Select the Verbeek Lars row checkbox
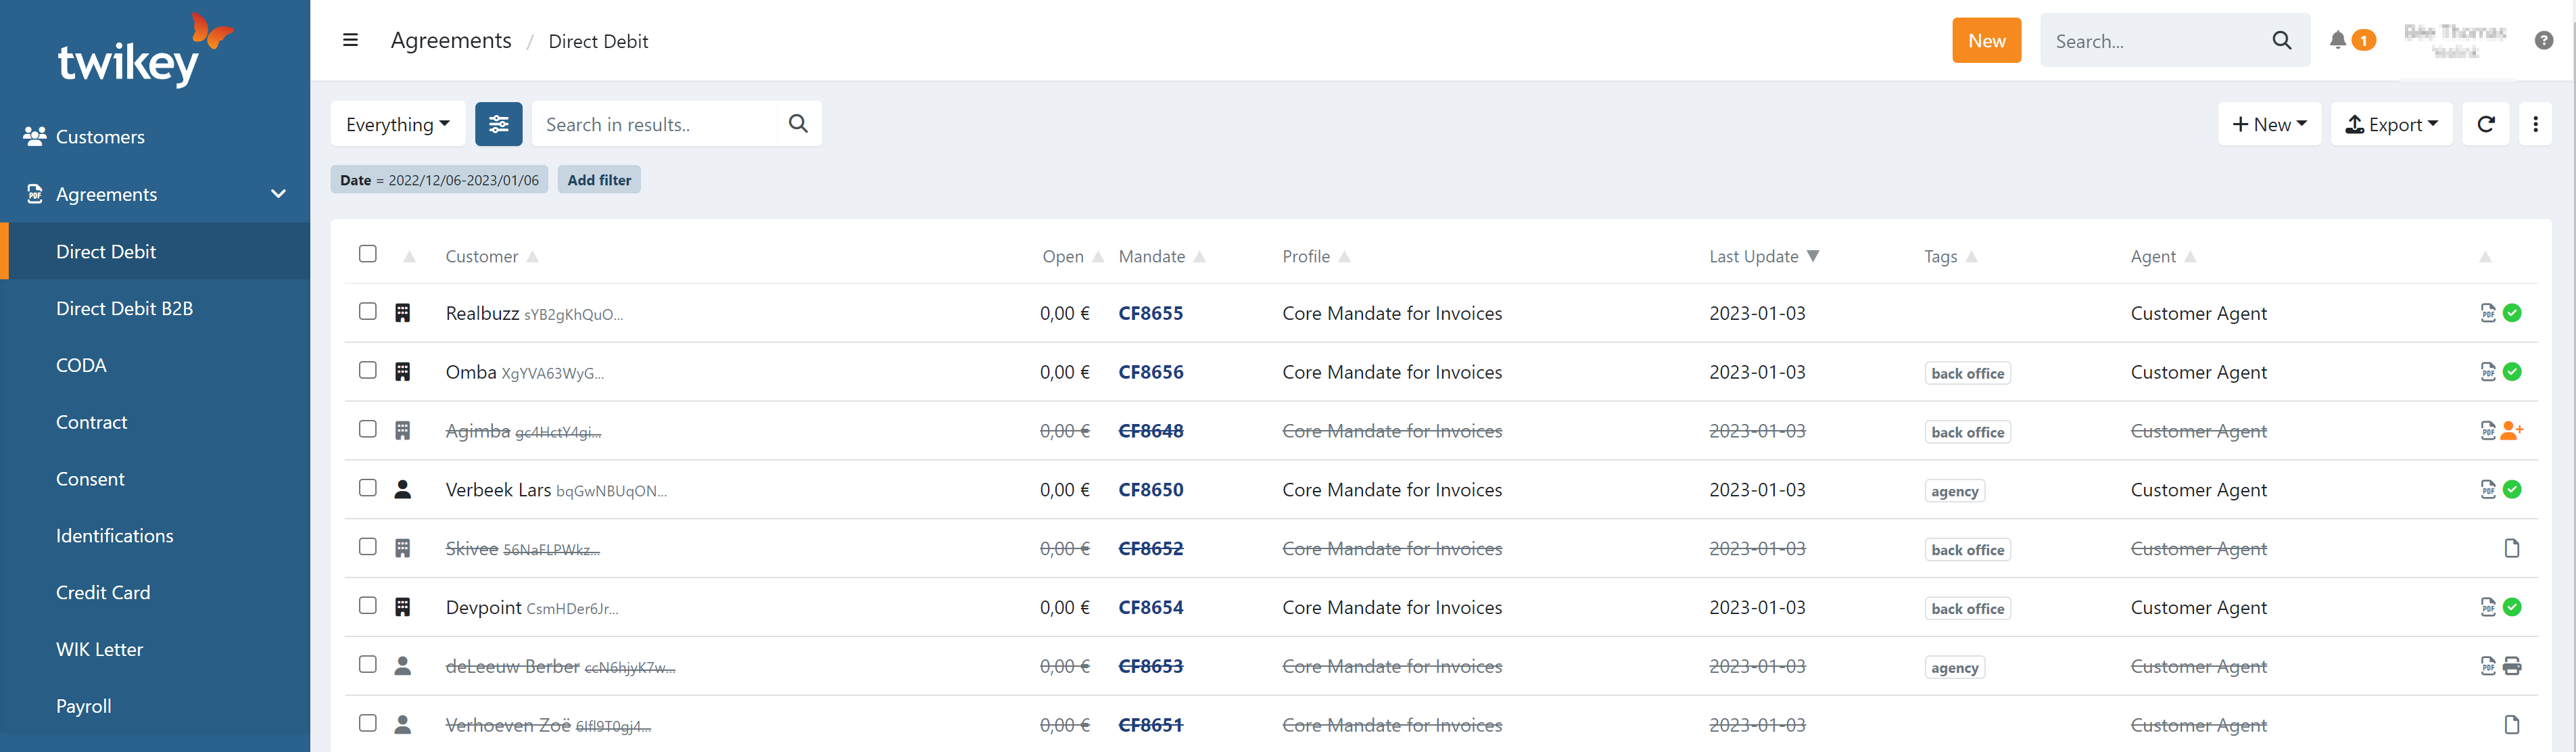Screen dimensions: 2576x752 click(x=368, y=488)
